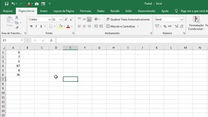Viewport: 208px width, 117px height.
Task: Switch to Layout da Página tab
Action: tap(64, 11)
